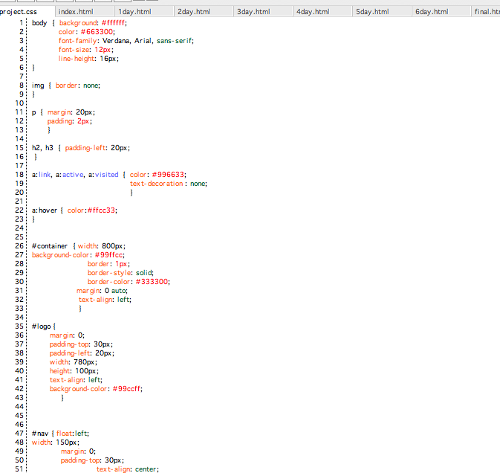Click the #nav selector on line 47
Image resolution: width=500 pixels, height=473 pixels.
40,434
